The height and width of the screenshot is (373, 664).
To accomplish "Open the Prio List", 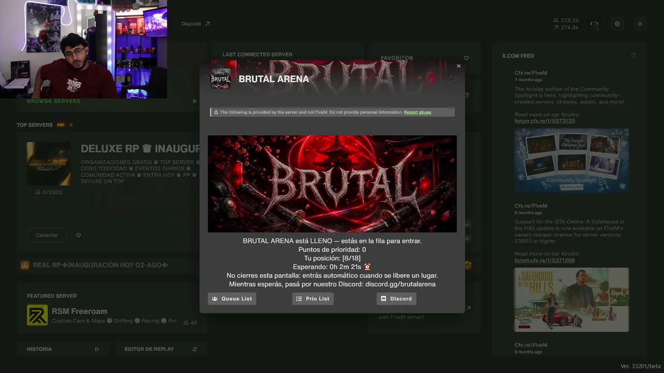I will (x=313, y=298).
